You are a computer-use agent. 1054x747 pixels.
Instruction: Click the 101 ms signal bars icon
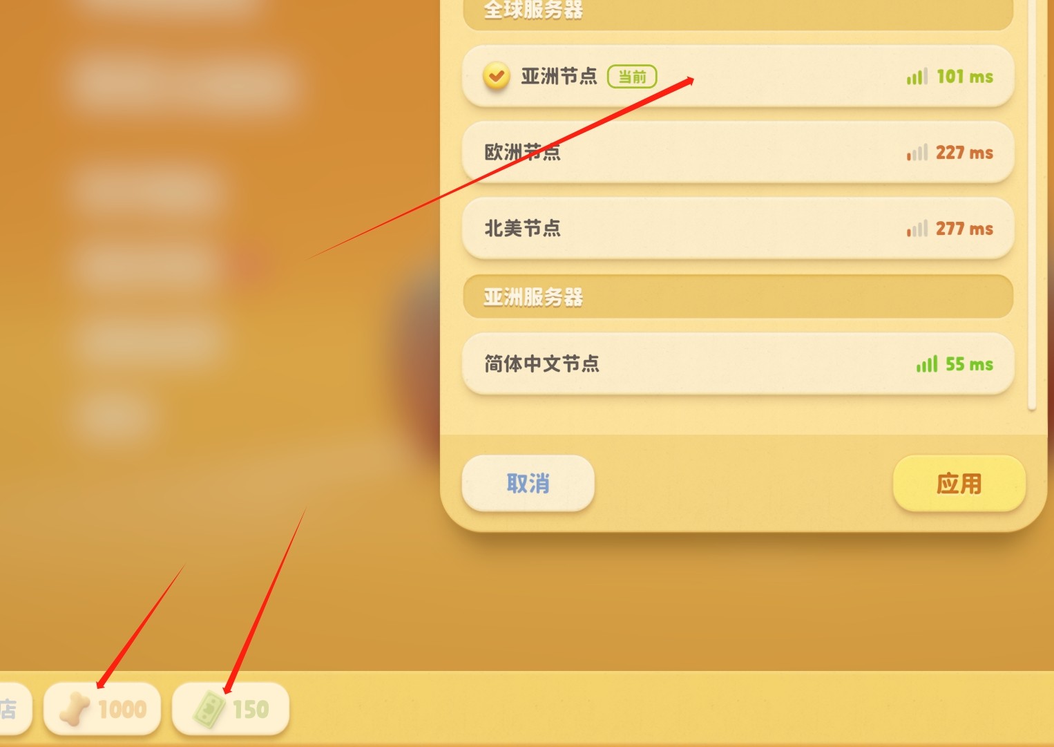[x=917, y=76]
